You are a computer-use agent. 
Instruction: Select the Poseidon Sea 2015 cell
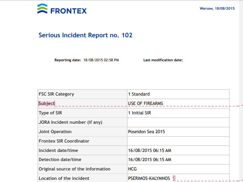pyautogui.click(x=178, y=132)
